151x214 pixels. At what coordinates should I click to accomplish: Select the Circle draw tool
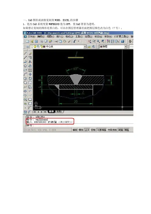pyautogui.click(x=25, y=78)
